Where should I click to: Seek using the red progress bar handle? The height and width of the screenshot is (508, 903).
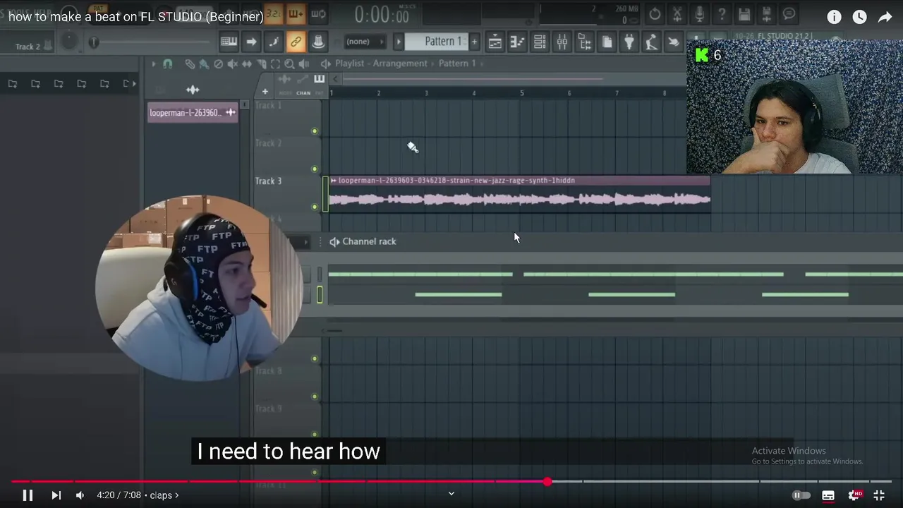[547, 481]
